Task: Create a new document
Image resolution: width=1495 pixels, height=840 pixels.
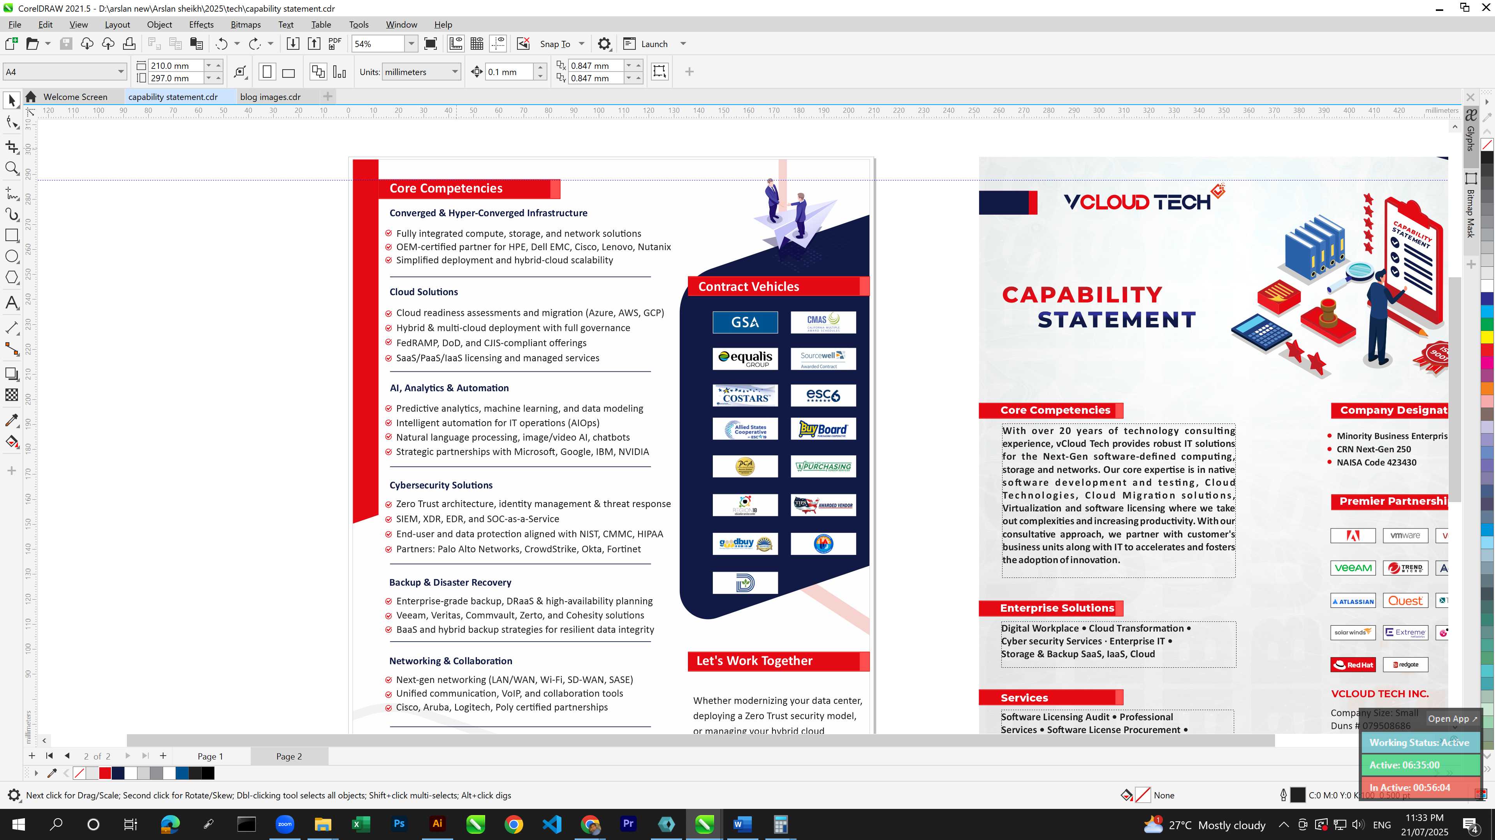Action: coord(12,44)
